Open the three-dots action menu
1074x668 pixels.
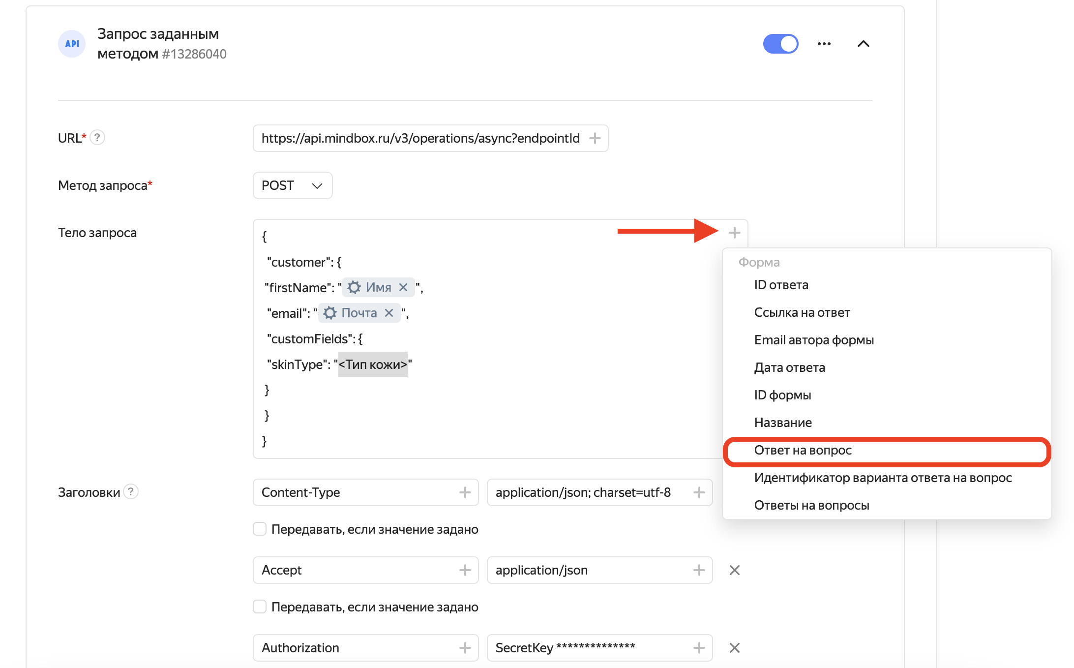pyautogui.click(x=824, y=44)
